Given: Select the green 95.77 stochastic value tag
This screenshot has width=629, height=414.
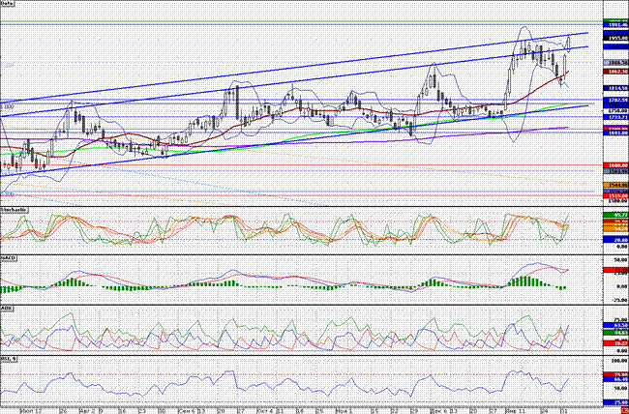Looking at the screenshot, I should click(615, 216).
